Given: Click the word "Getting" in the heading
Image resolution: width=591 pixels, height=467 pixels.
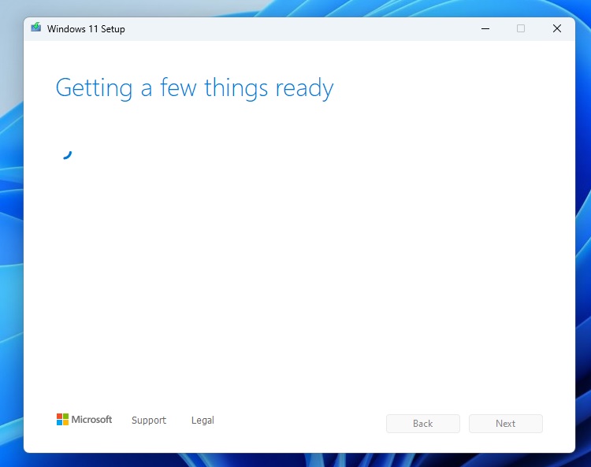Looking at the screenshot, I should coord(94,87).
